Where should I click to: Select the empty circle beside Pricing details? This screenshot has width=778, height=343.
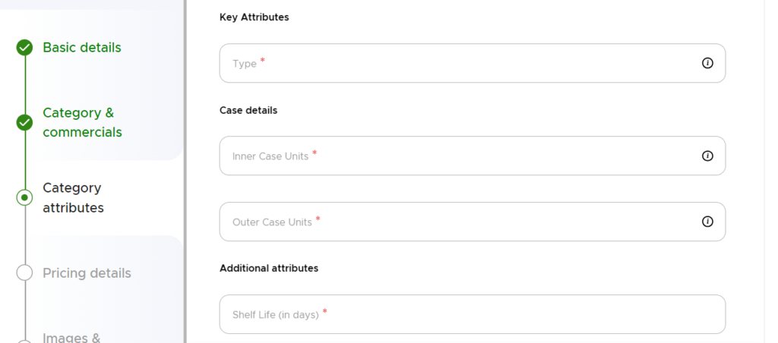tap(24, 272)
